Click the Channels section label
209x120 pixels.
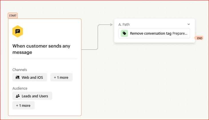20,70
